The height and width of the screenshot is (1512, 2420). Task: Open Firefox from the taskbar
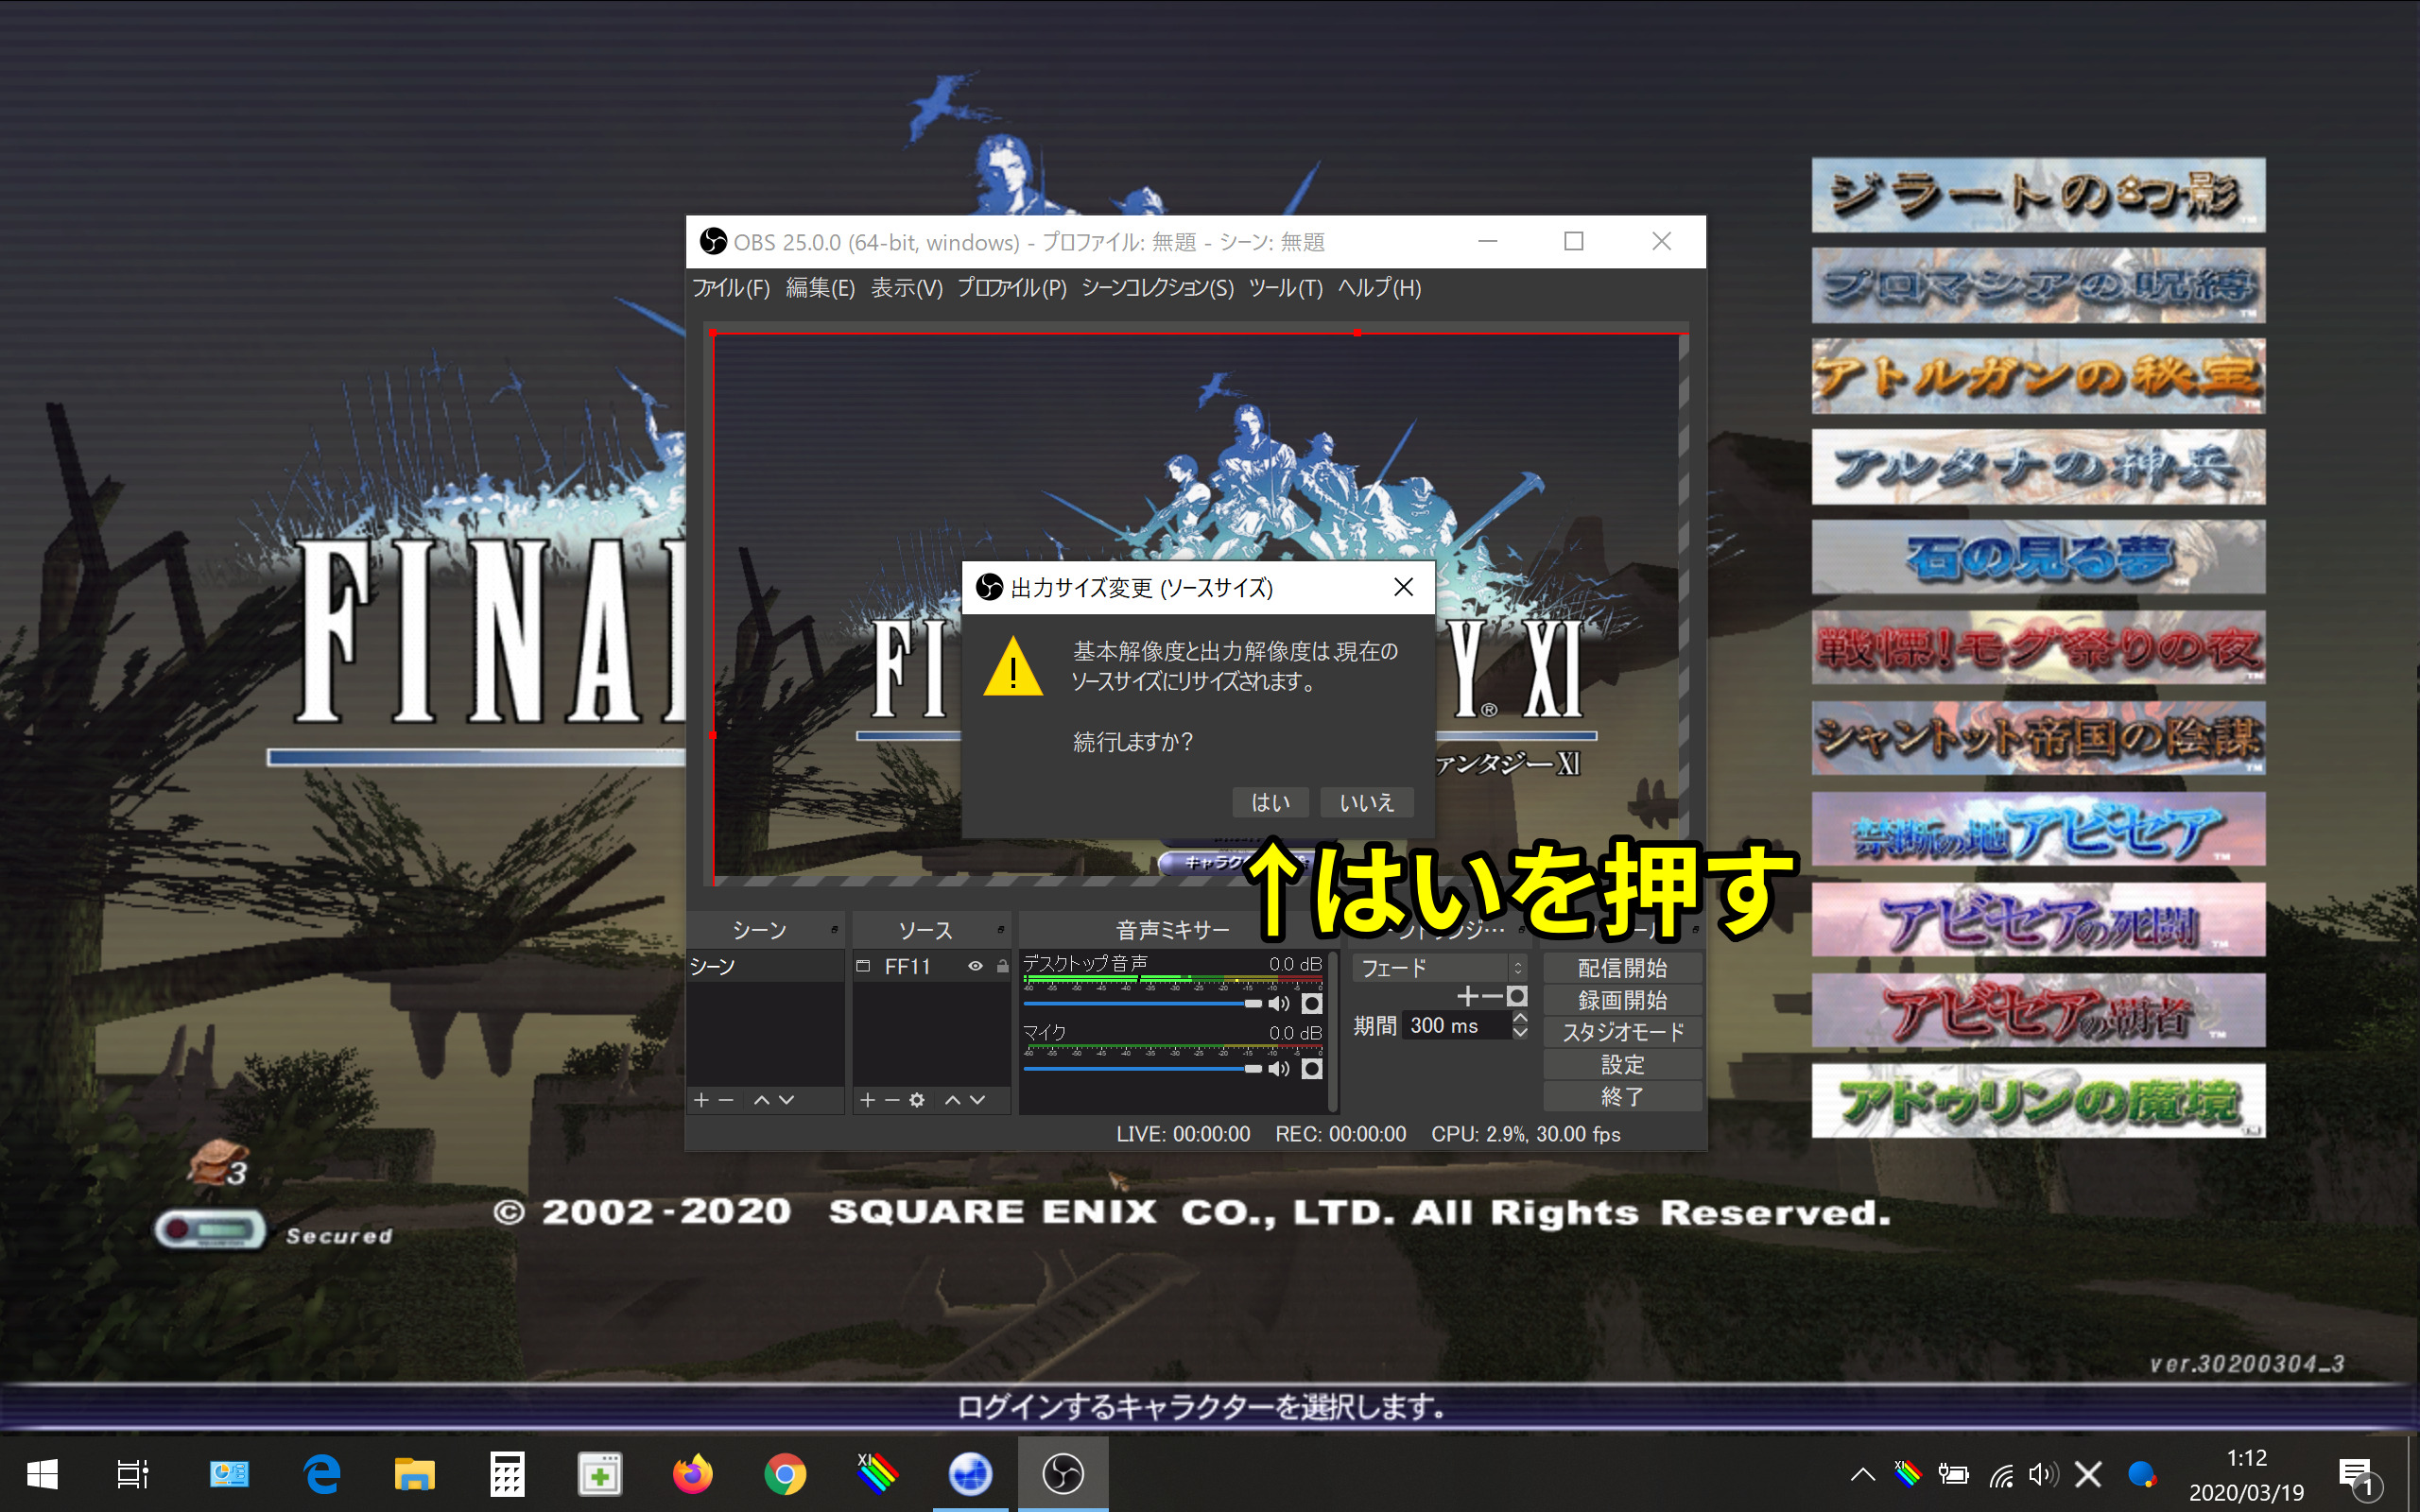pyautogui.click(x=692, y=1474)
